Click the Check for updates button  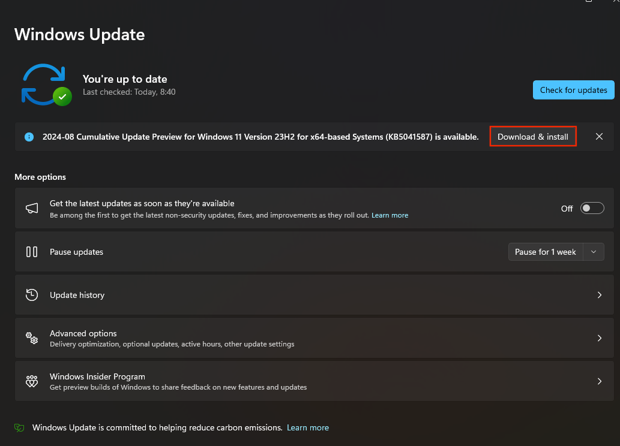point(573,89)
